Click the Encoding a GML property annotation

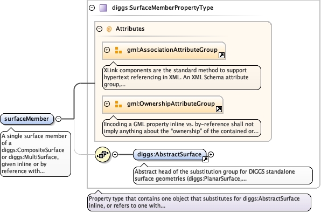(182, 128)
